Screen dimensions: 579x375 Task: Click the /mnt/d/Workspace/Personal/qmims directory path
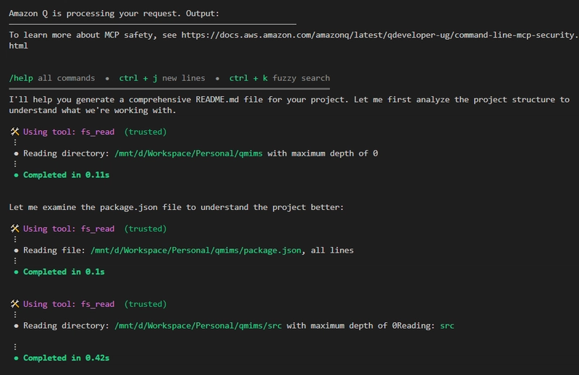188,153
